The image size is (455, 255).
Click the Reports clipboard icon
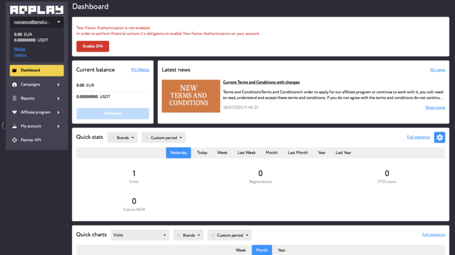click(x=15, y=98)
